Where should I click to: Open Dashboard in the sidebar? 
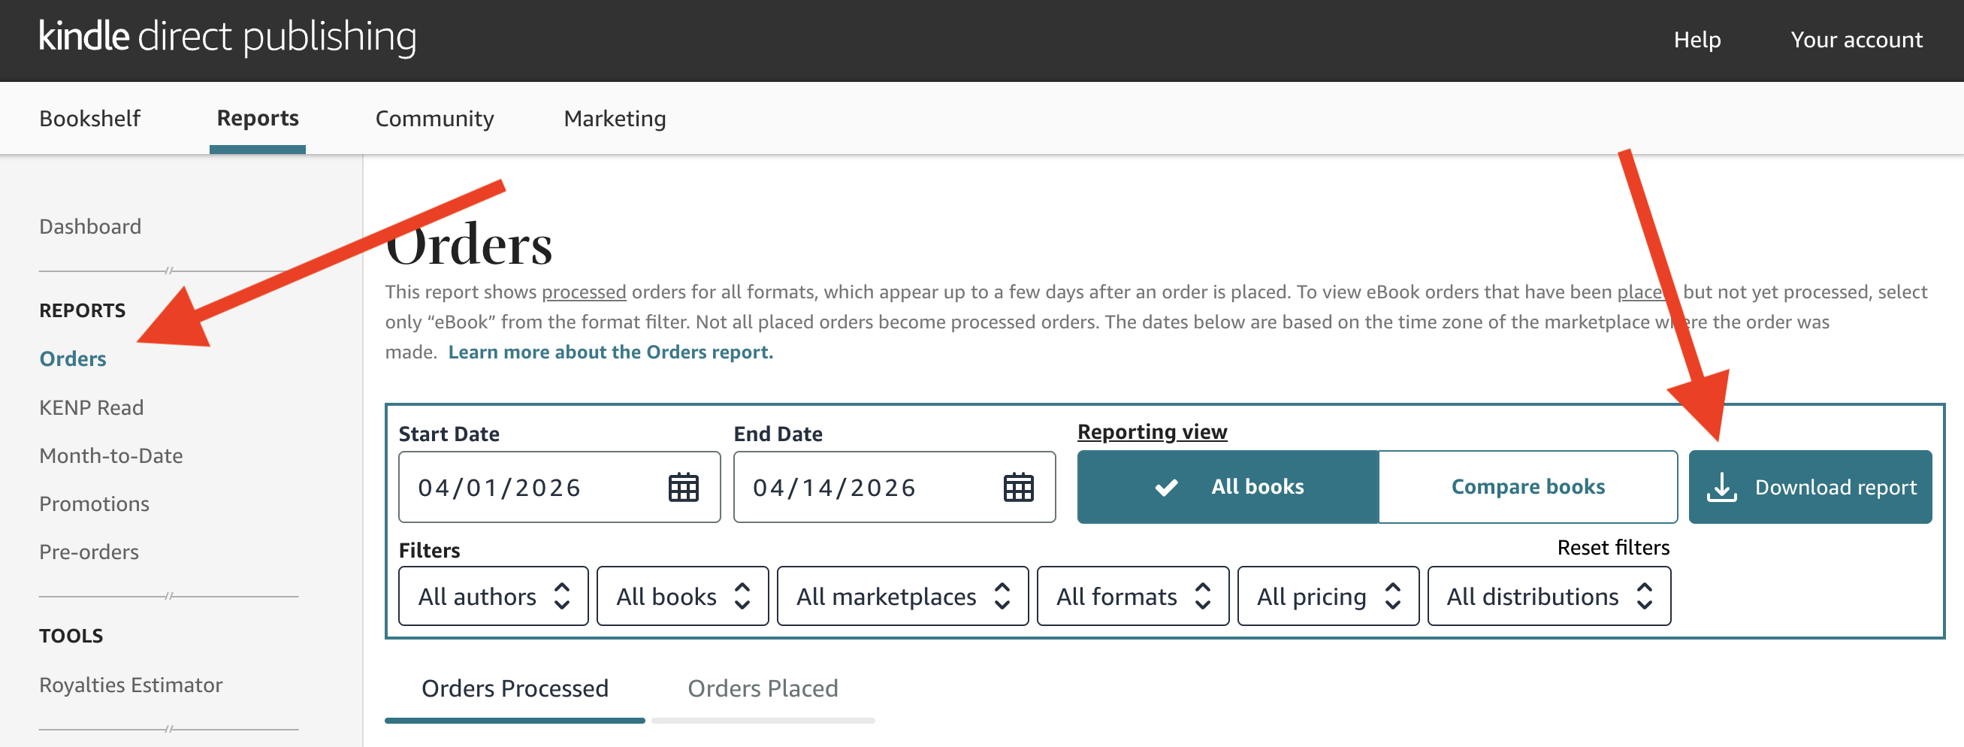point(90,226)
